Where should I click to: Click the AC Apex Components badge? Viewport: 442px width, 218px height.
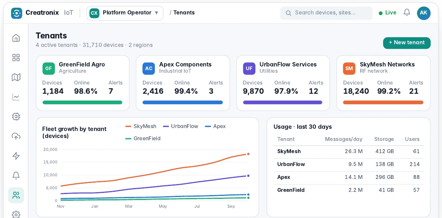point(149,69)
